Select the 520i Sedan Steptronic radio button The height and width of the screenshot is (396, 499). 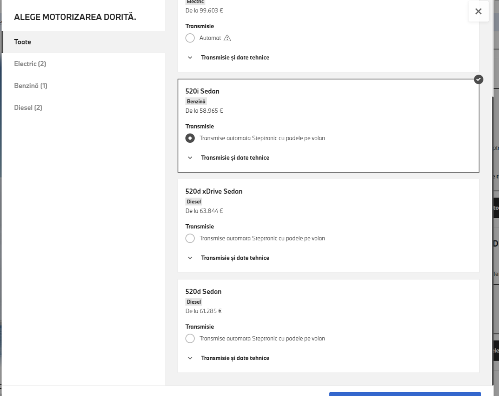190,139
